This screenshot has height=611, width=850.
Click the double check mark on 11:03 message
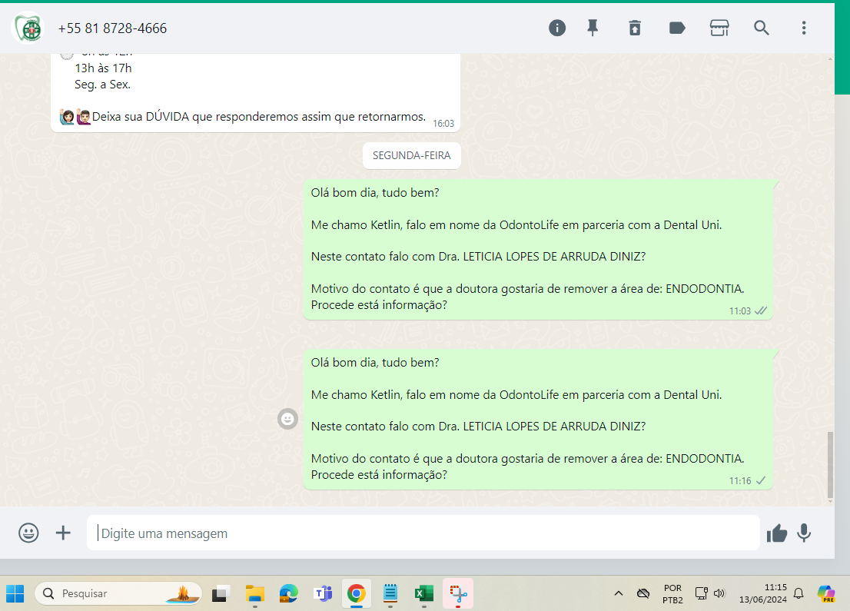[x=761, y=310]
